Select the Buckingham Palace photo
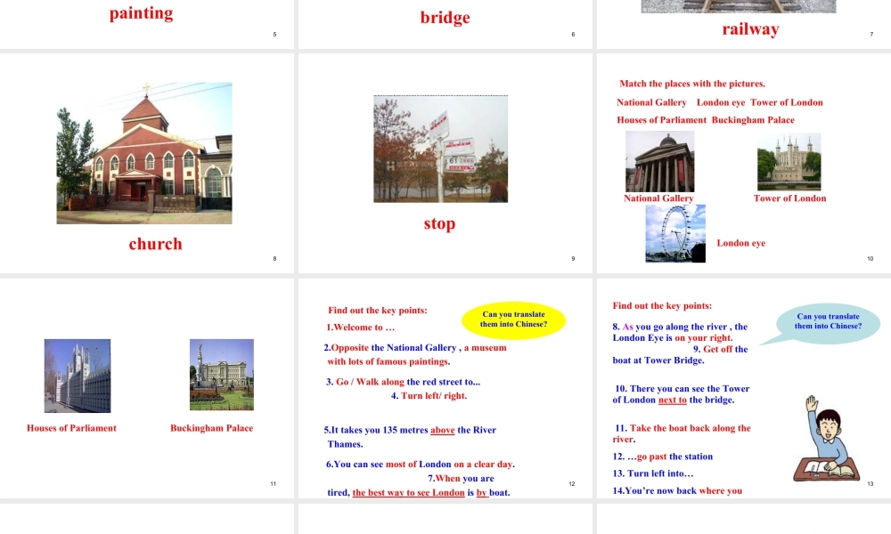 pos(221,375)
